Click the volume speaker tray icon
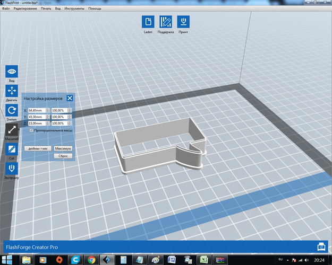This screenshot has width=332, height=265. tap(307, 260)
